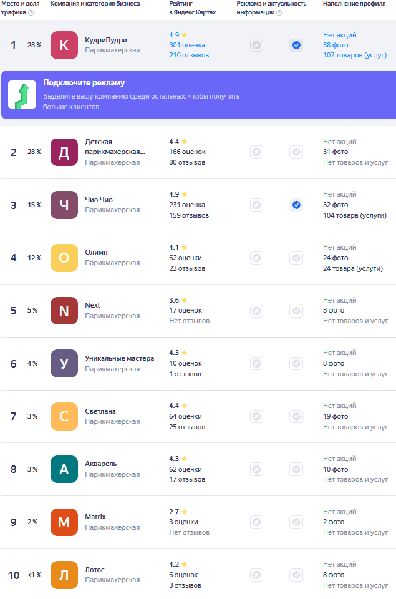
Task: Open the 210 отзывов link
Action: (x=189, y=55)
